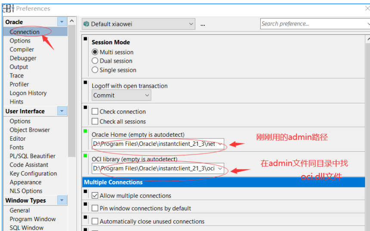Enable Pin window connections by default

(x=95, y=208)
